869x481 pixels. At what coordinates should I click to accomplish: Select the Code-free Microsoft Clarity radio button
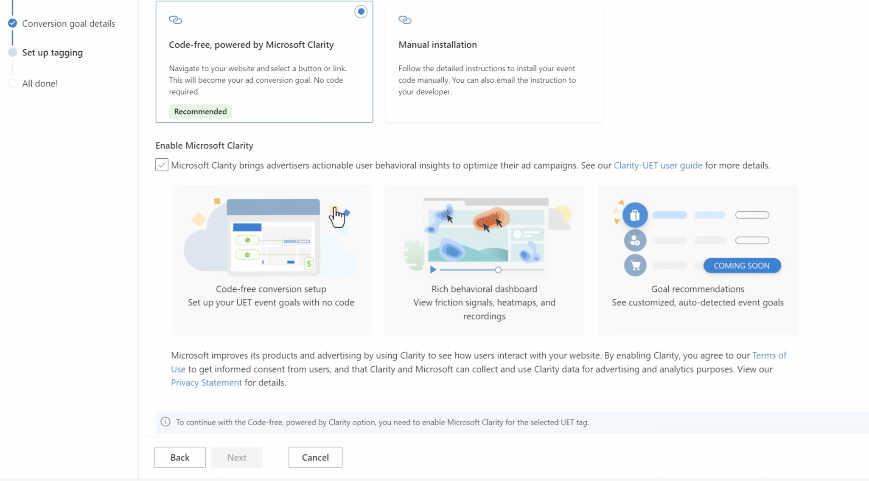tap(361, 11)
